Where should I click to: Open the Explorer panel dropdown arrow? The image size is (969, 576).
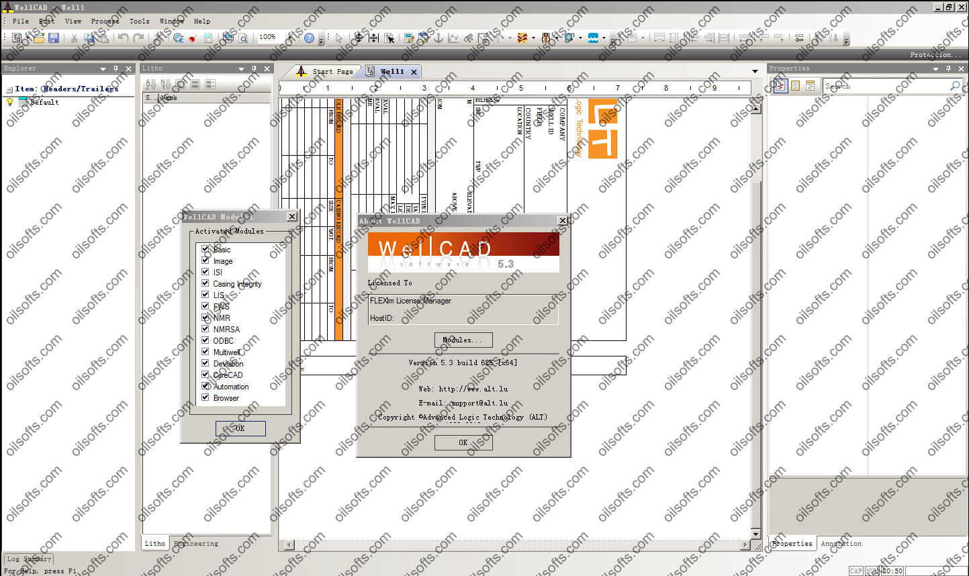(x=103, y=68)
